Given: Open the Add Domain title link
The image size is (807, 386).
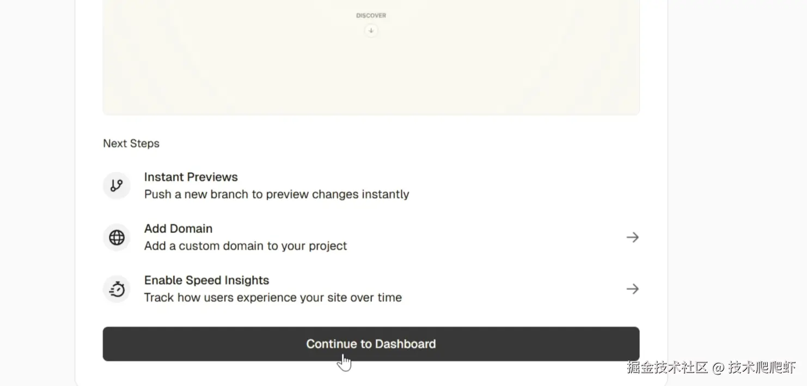Looking at the screenshot, I should pos(178,229).
